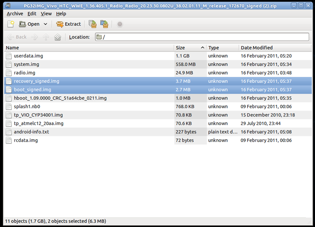Select the splash1.nb0 file
Screen dimensions: 315x227
(158, 107)
